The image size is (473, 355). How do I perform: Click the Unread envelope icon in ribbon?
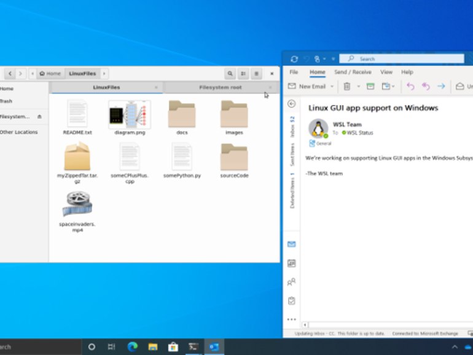point(459,87)
